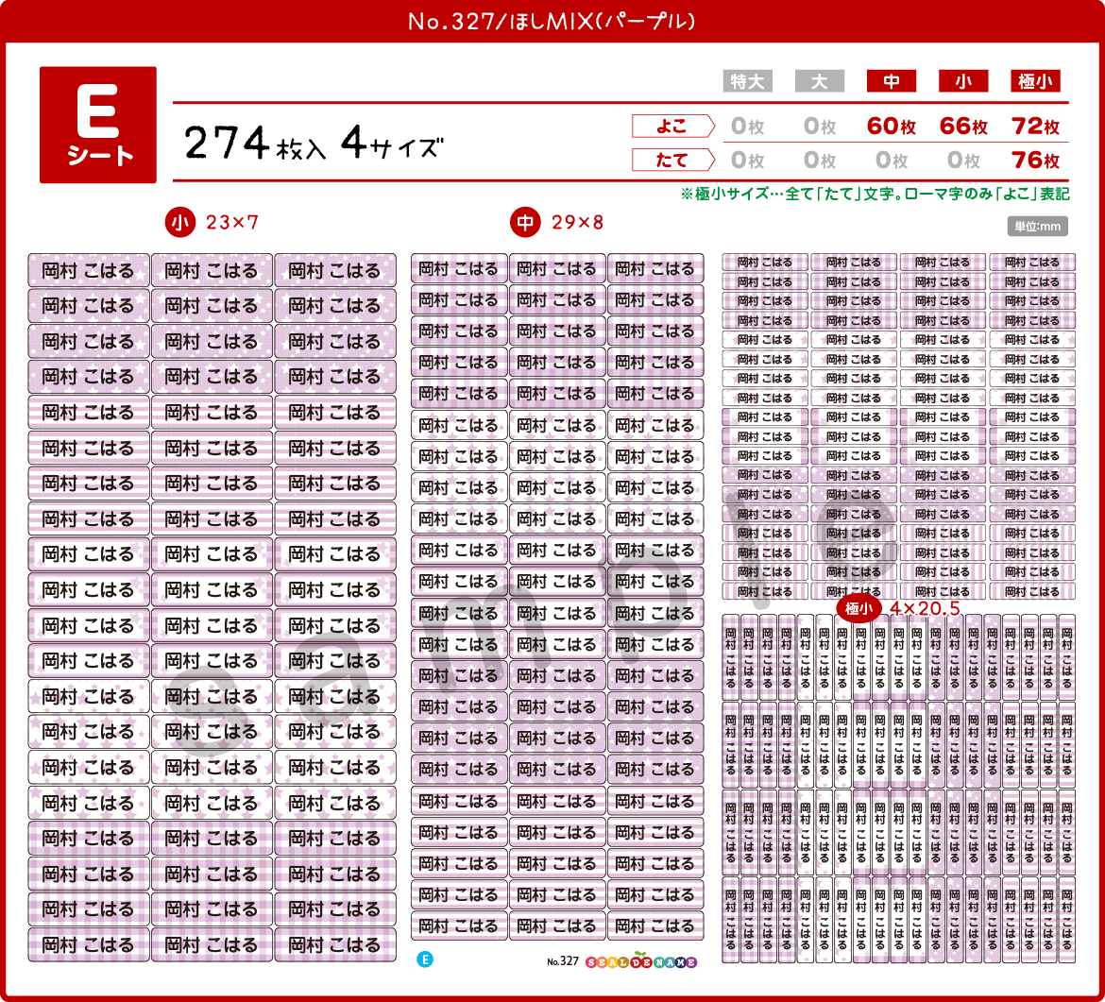Click the 29×8 dimension text
The height and width of the screenshot is (1002, 1105).
577,223
